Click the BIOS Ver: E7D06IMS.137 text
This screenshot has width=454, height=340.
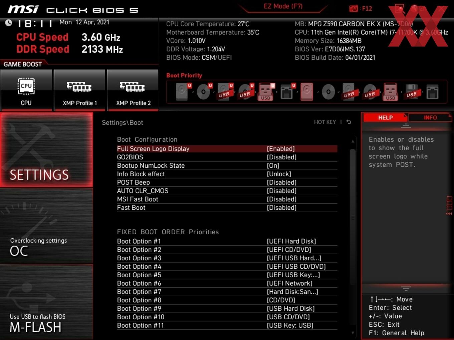(x=330, y=49)
